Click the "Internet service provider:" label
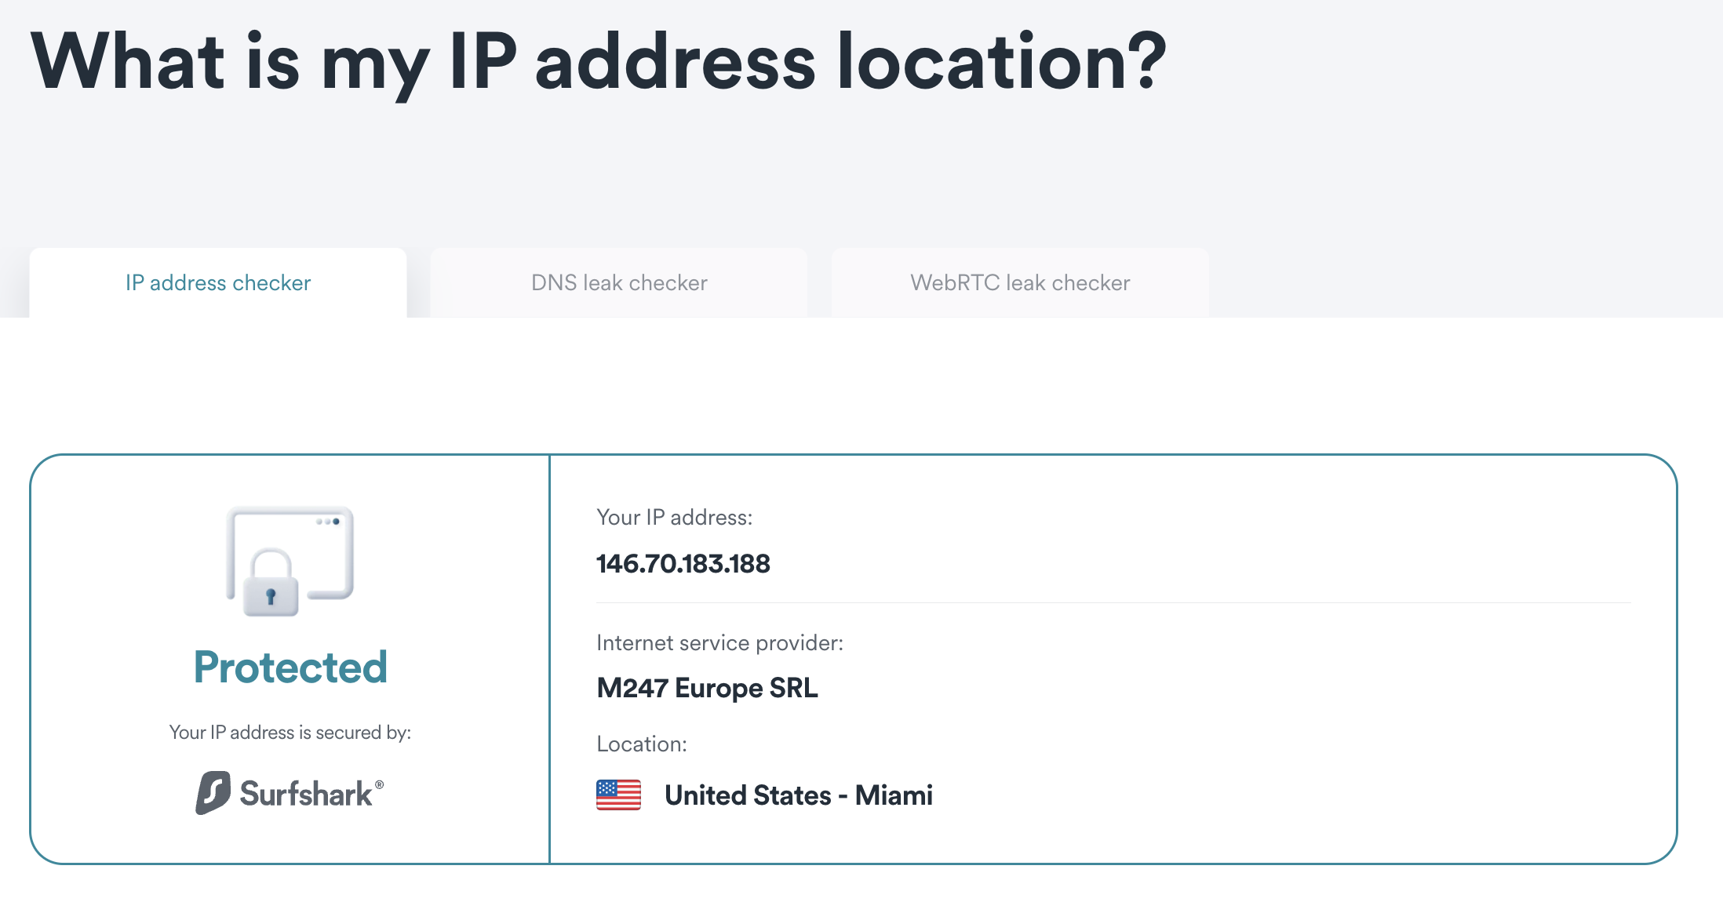The width and height of the screenshot is (1723, 902). coord(719,643)
